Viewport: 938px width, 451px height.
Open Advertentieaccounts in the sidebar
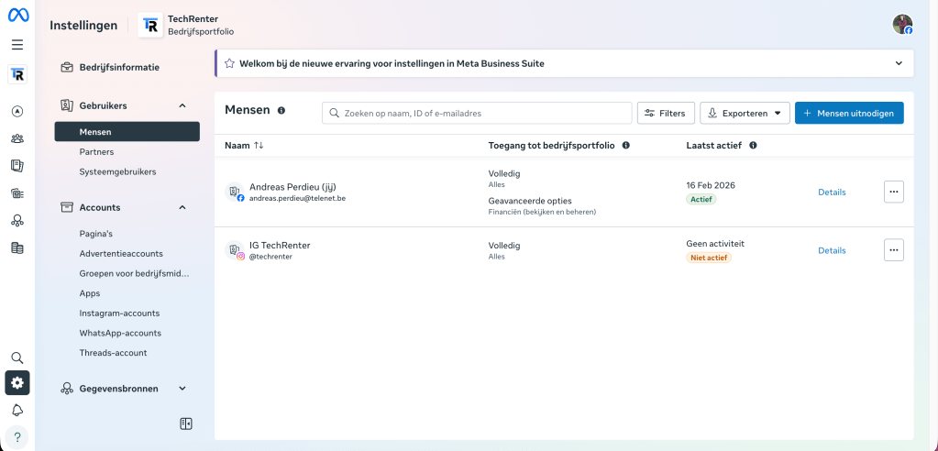pos(121,253)
